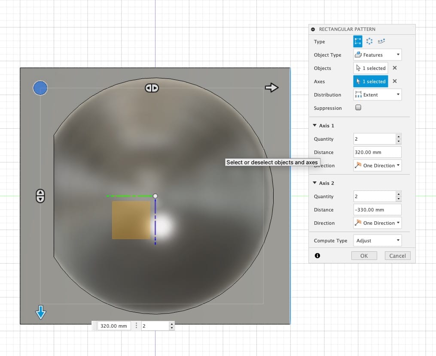Click the Axis 1 Distance 320.00 mm field

(x=377, y=152)
